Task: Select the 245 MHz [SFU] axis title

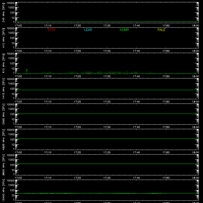Action: (x=3, y=12)
